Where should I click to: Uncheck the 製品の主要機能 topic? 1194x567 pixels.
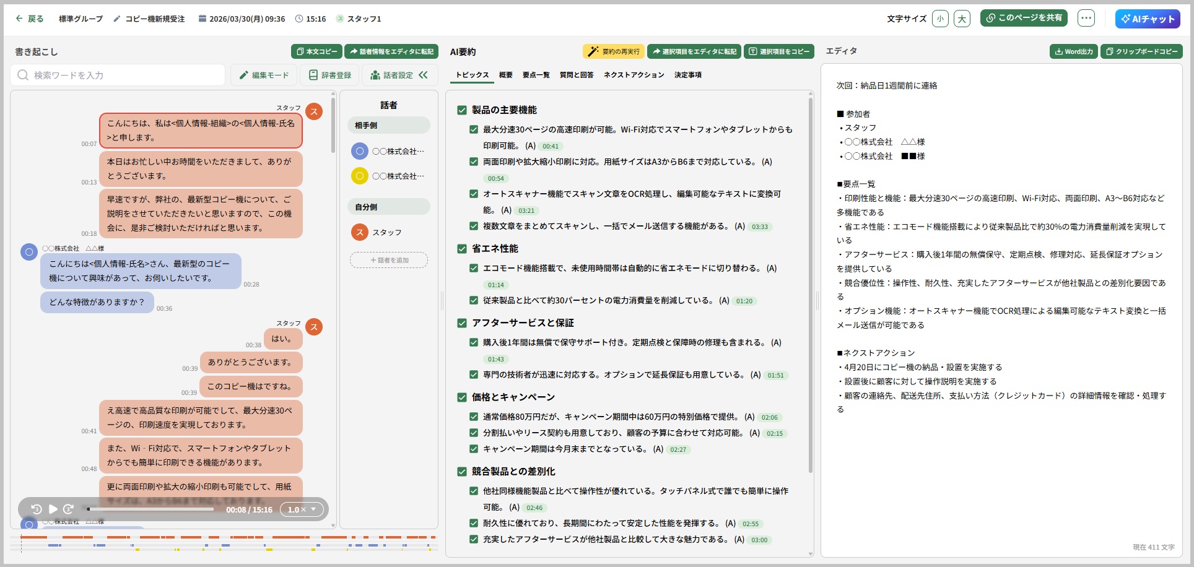point(461,110)
